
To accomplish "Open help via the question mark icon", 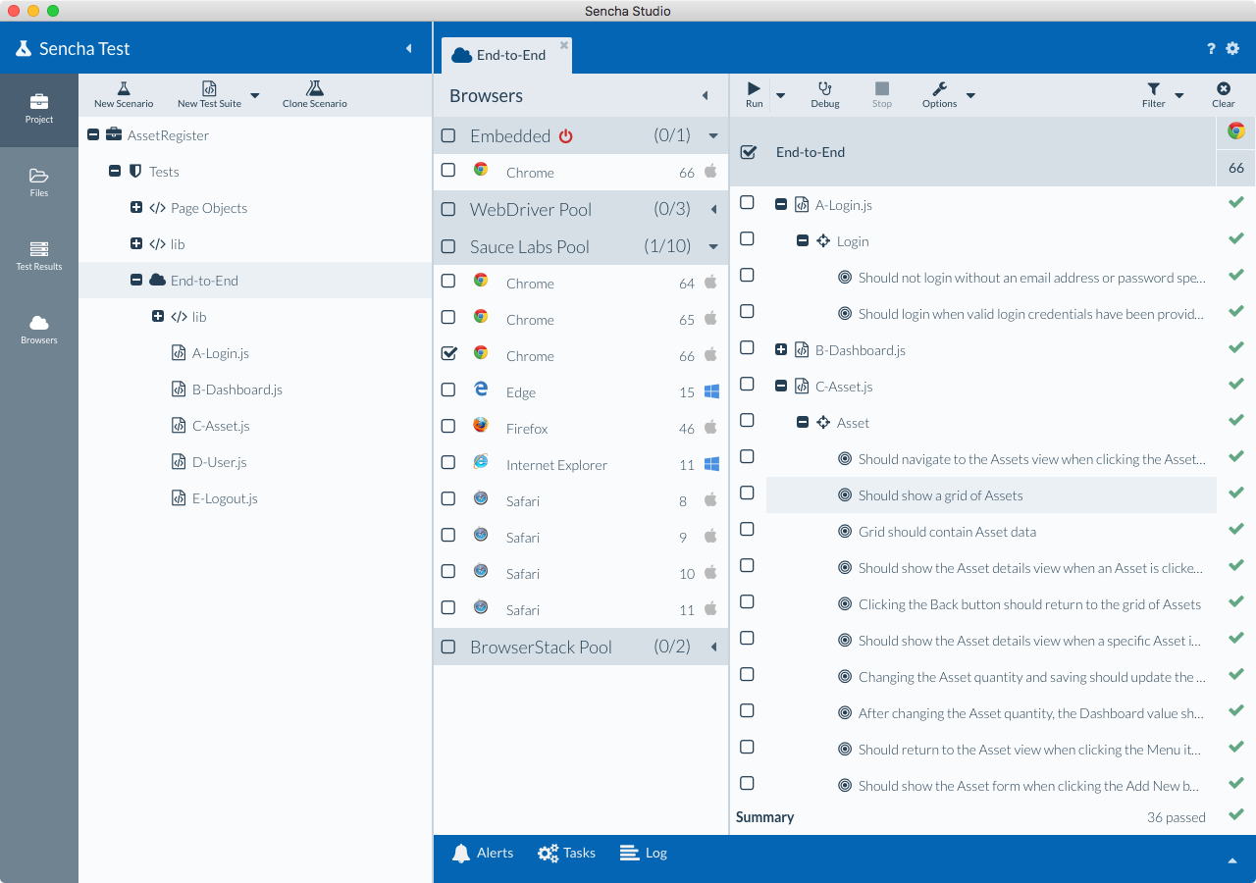I will pyautogui.click(x=1211, y=48).
